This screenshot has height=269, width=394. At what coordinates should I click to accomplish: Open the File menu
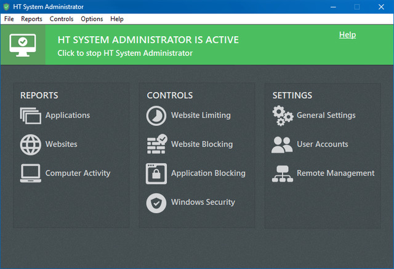coord(9,19)
